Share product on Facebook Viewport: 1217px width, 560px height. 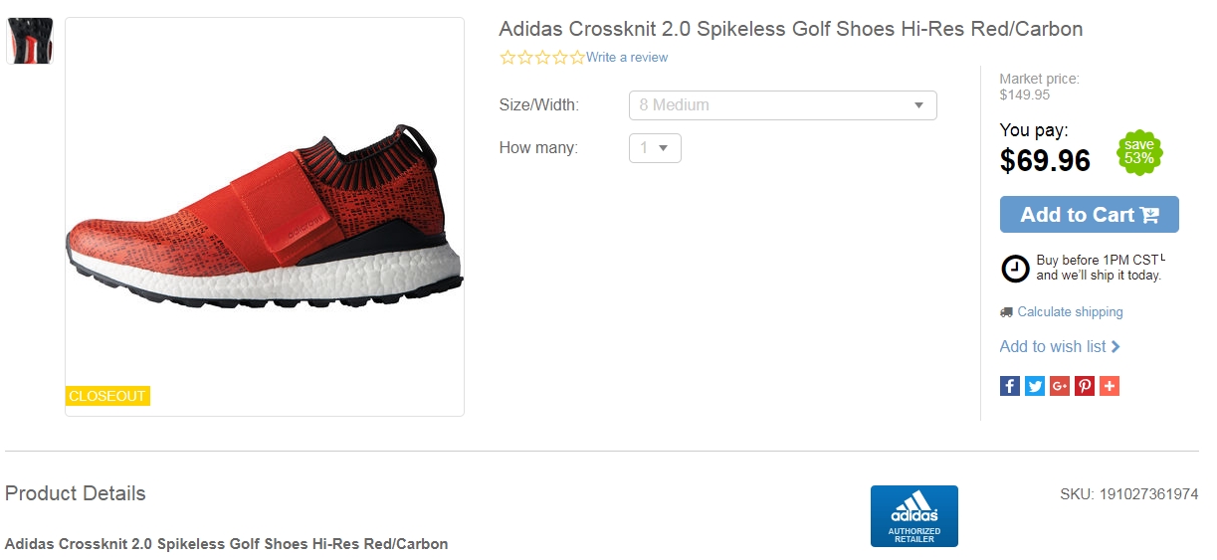pyautogui.click(x=1009, y=386)
